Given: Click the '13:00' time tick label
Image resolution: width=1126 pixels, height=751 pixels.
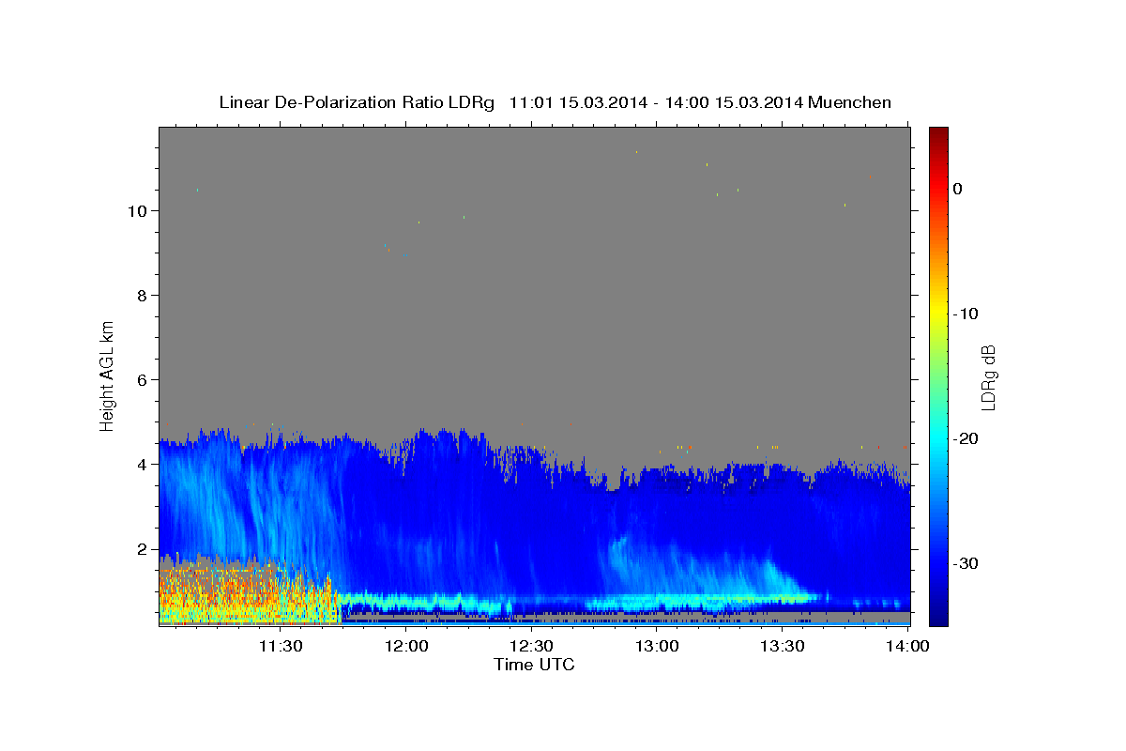Looking at the screenshot, I should point(658,646).
